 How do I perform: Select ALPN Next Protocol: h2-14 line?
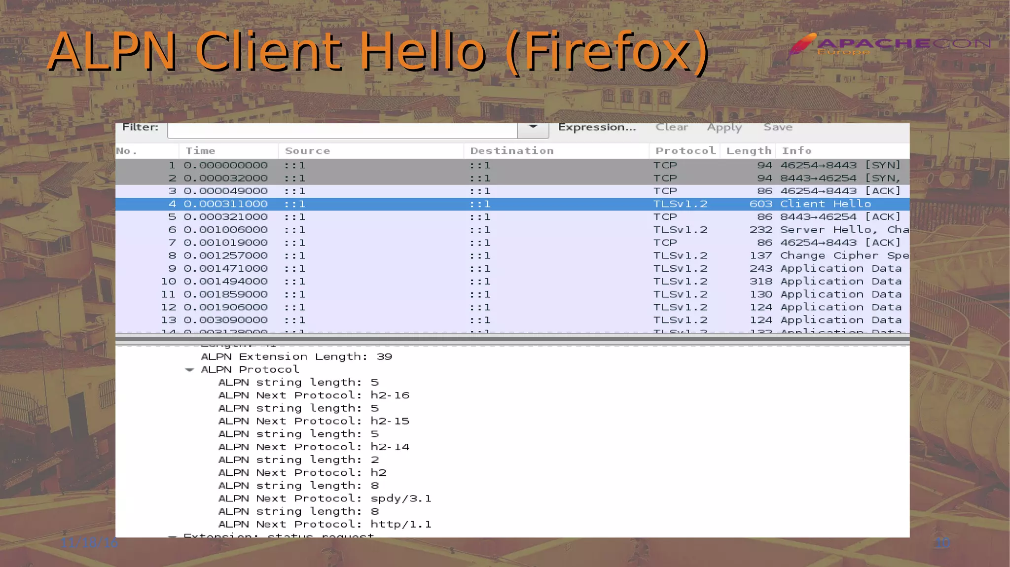(x=314, y=447)
